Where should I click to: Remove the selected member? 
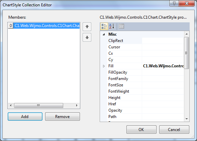pos(63,117)
